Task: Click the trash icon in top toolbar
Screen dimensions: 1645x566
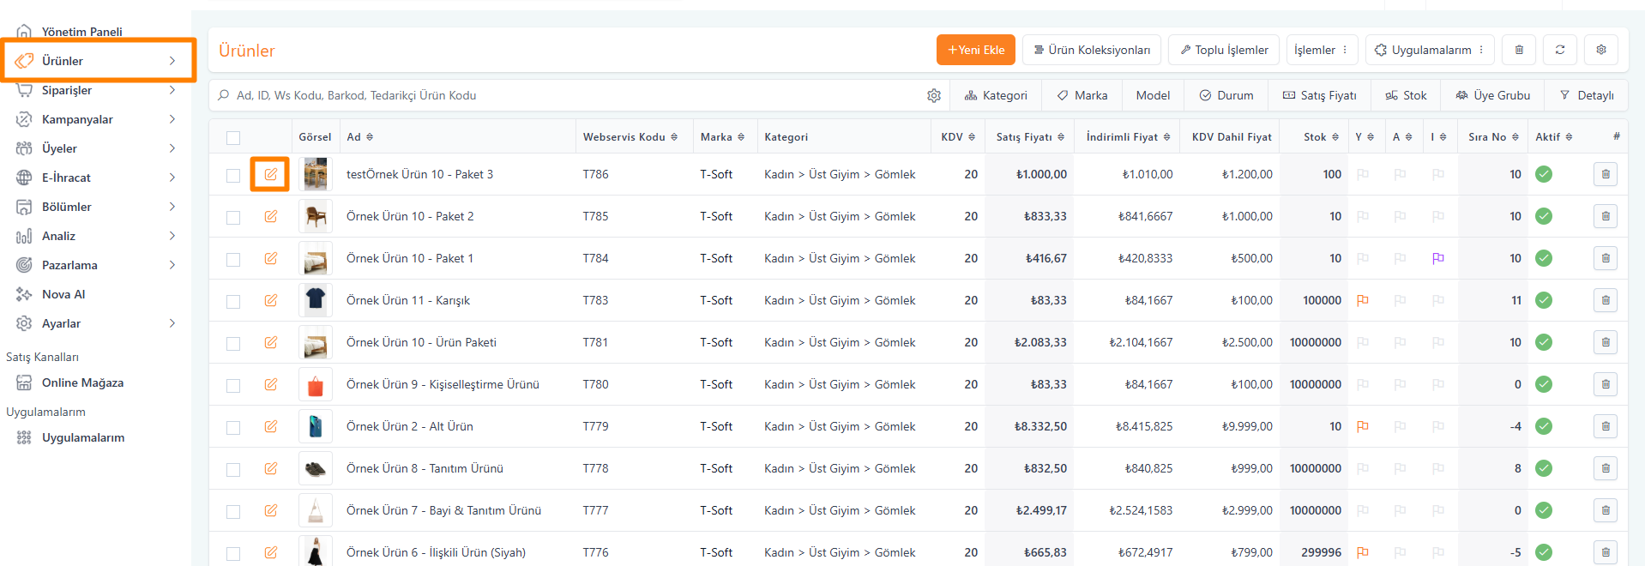Action: (x=1518, y=50)
